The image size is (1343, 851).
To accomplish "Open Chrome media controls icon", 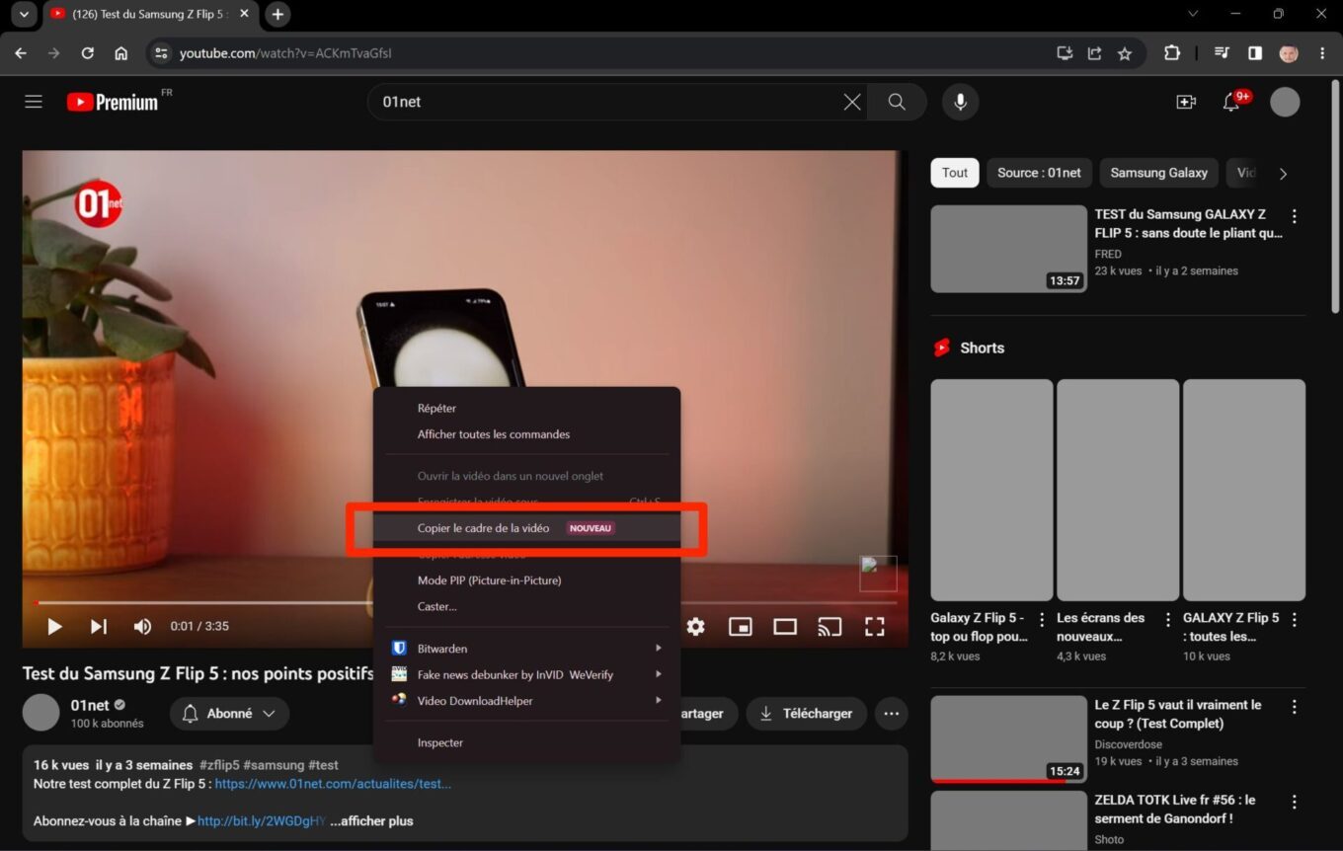I will point(1223,53).
